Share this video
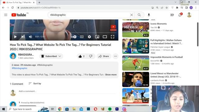Image resolution: width=199 pixels, height=112 pixels. 104,56
